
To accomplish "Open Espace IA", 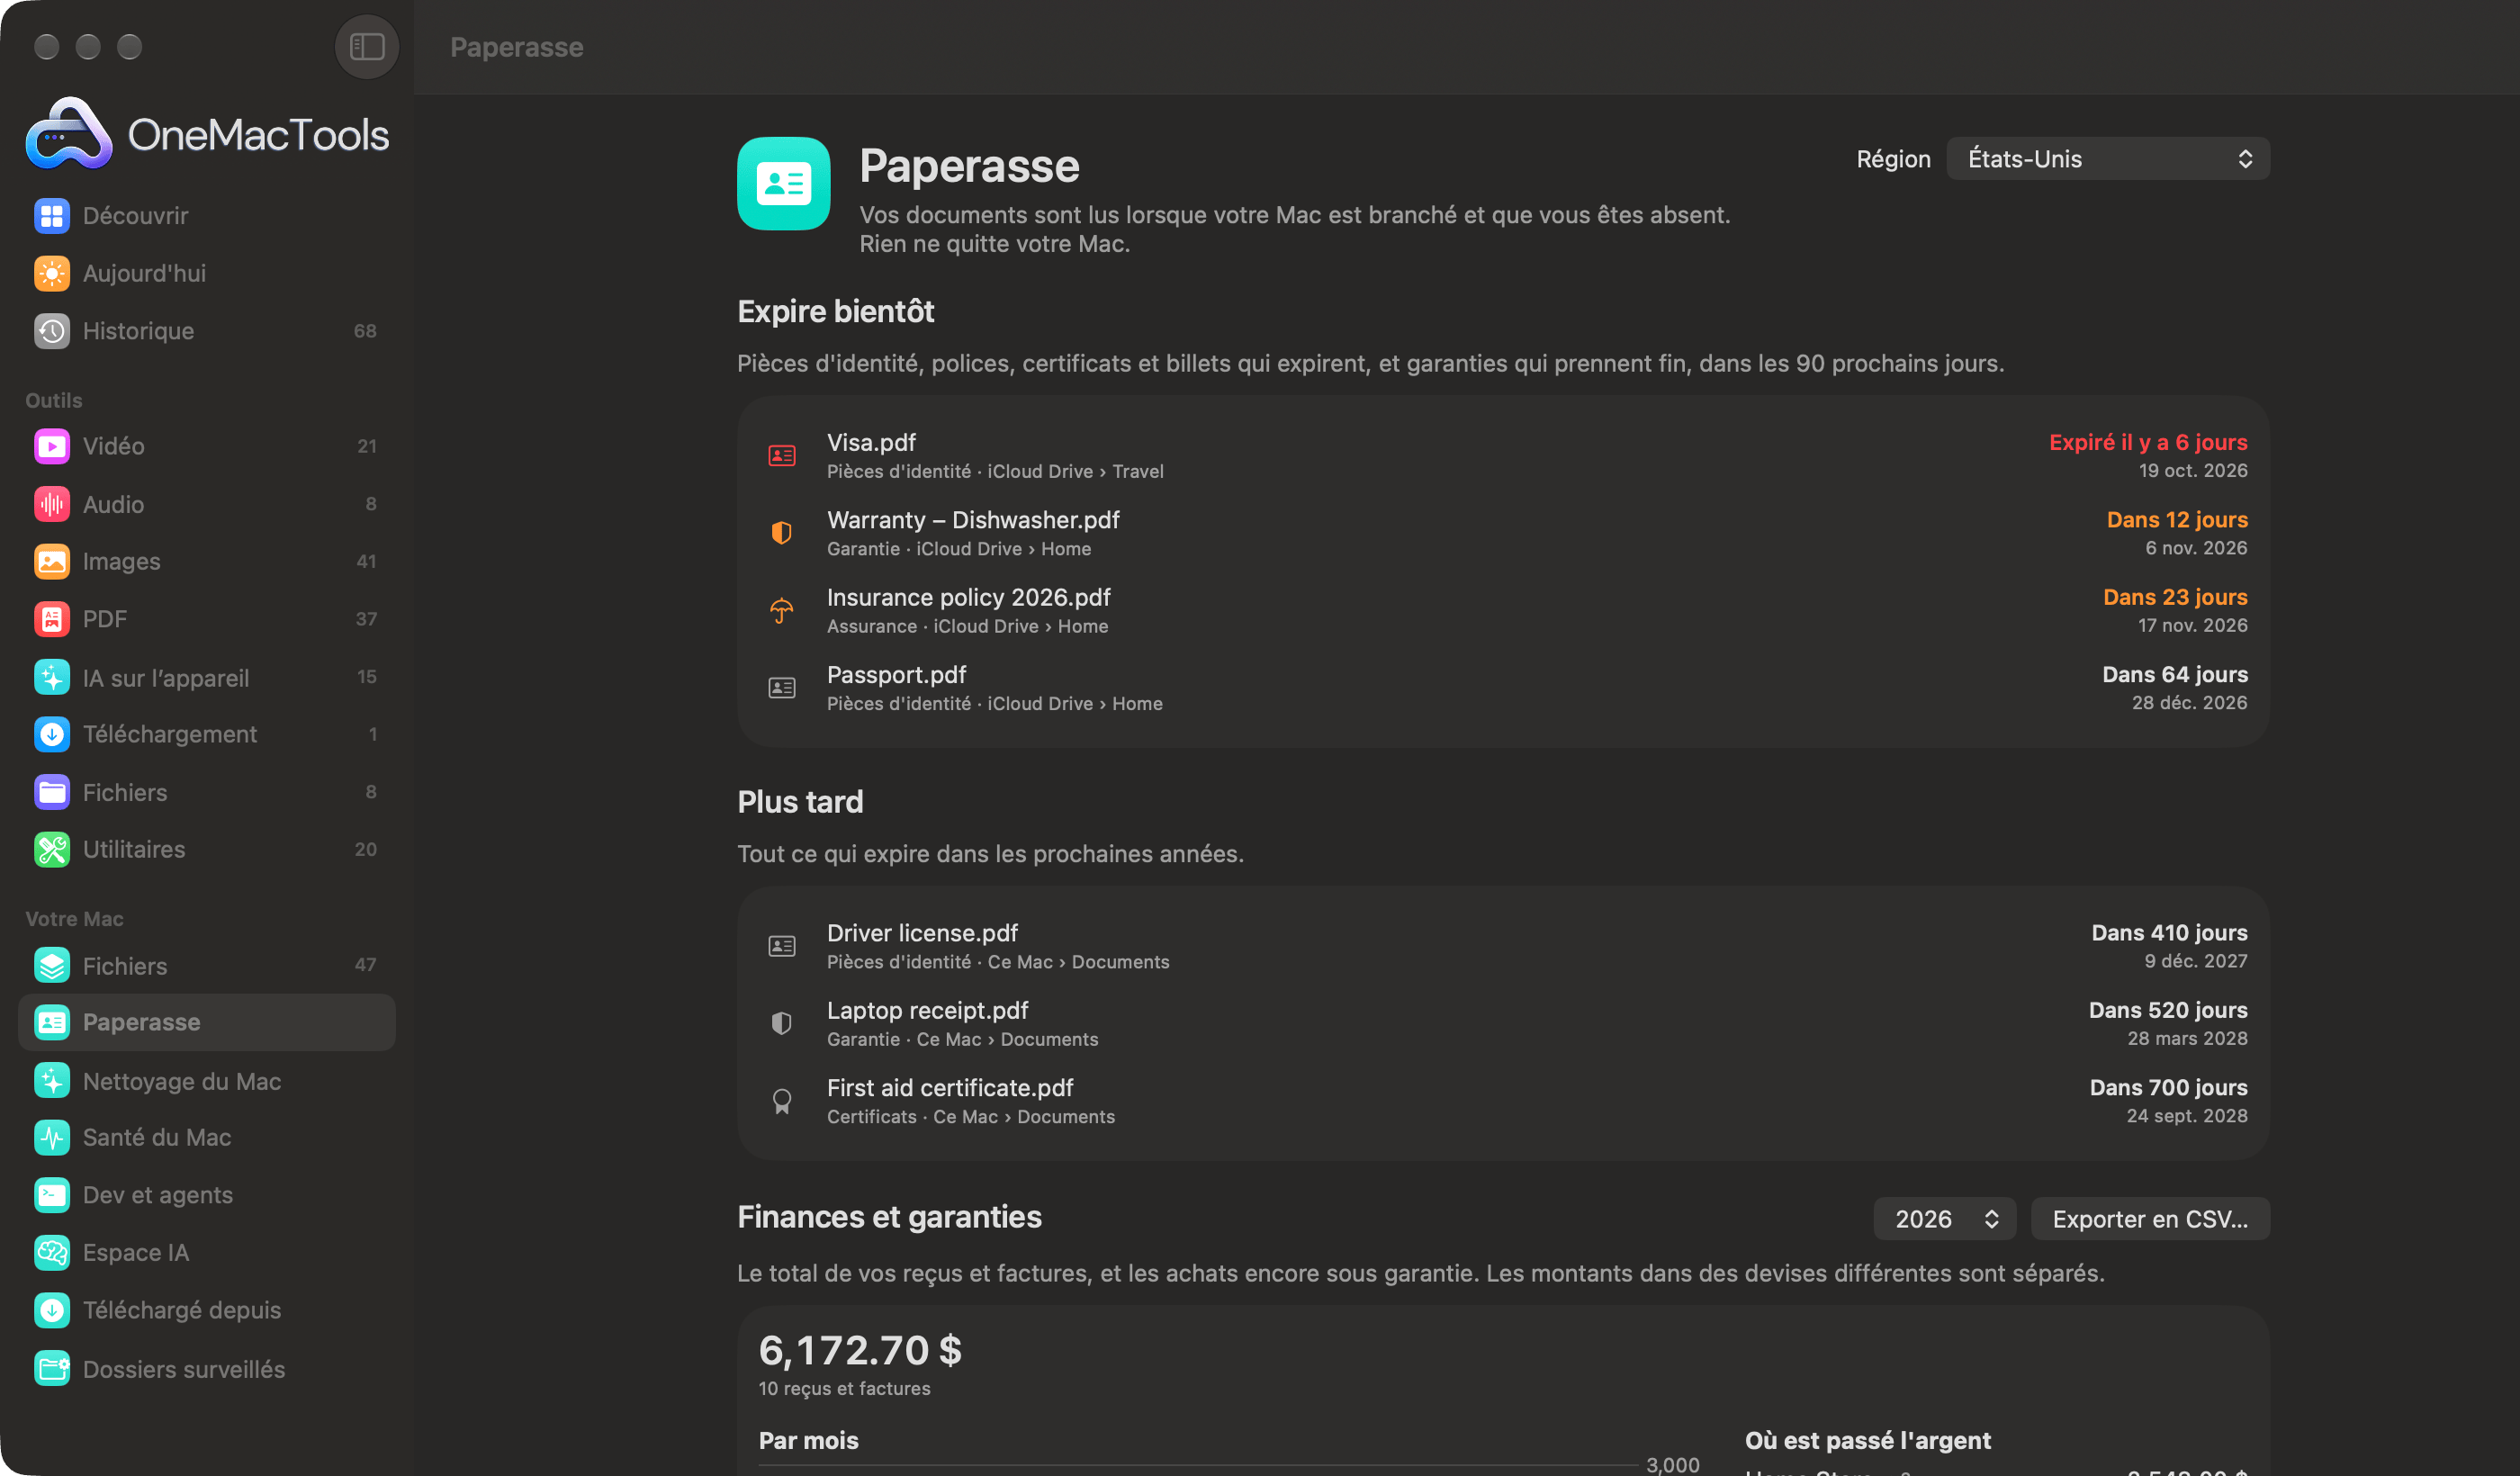I will point(206,1252).
